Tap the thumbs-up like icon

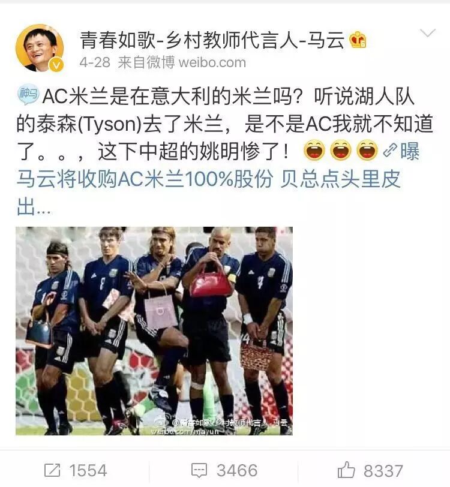click(x=346, y=470)
